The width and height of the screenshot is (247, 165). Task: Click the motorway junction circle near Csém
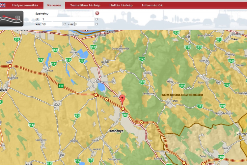[10, 66]
